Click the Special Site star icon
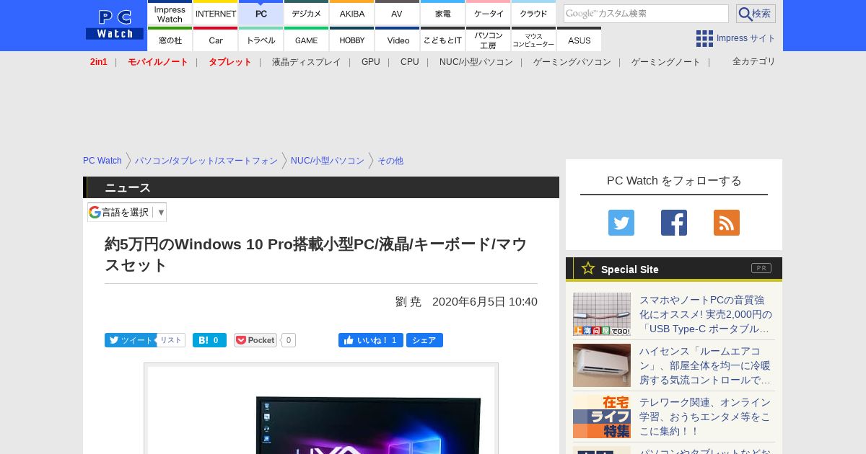866x454 pixels. pyautogui.click(x=588, y=268)
